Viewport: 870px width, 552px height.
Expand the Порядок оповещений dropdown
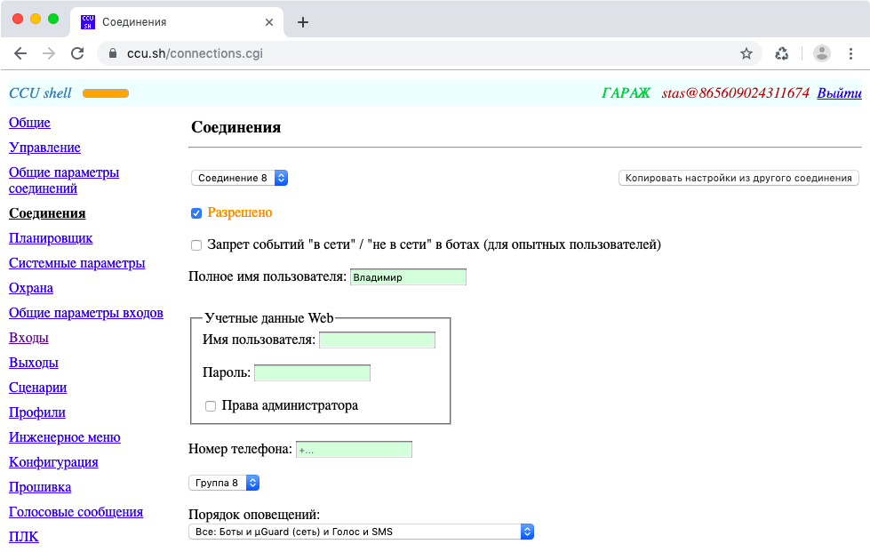[x=361, y=532]
